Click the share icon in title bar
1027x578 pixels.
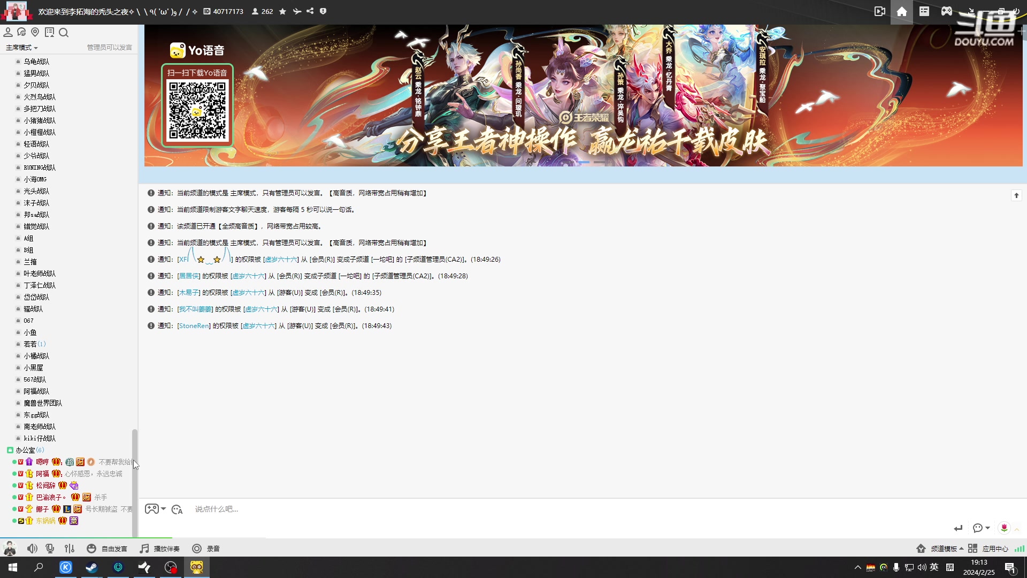coord(310,11)
